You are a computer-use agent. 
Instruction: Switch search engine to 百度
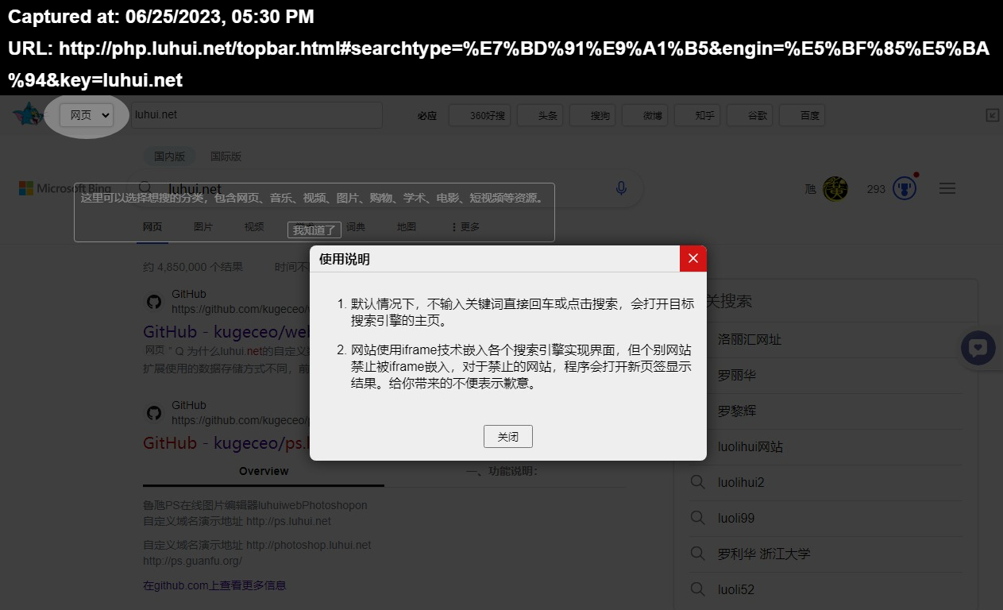(802, 115)
